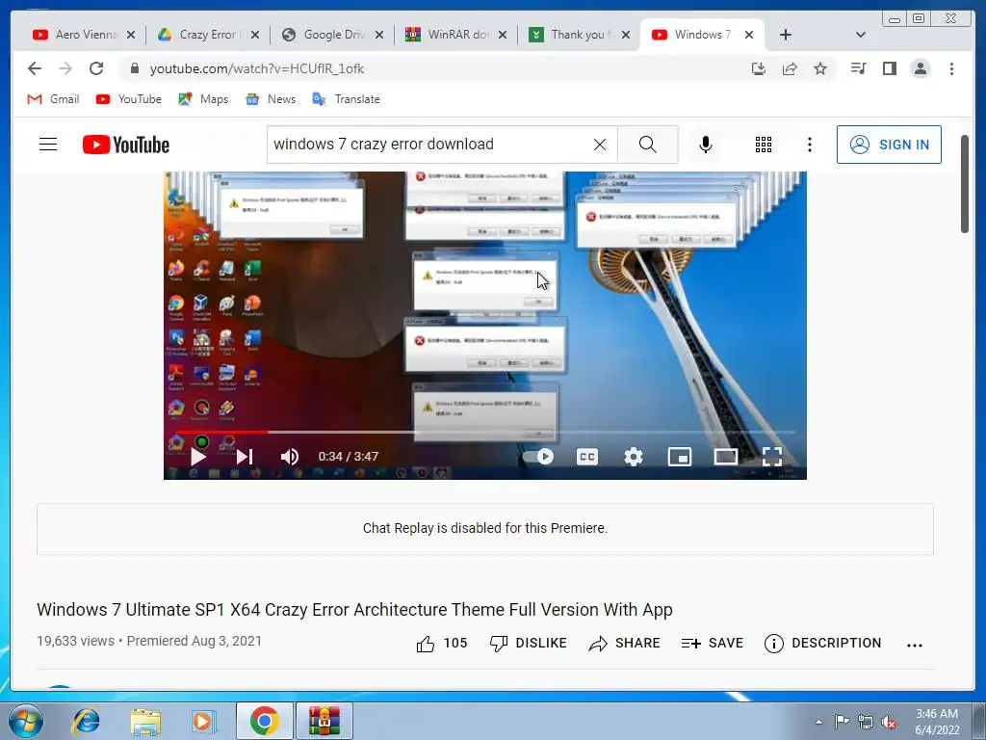The height and width of the screenshot is (740, 986).
Task: Seek on the video progress bar
Action: 485,433
